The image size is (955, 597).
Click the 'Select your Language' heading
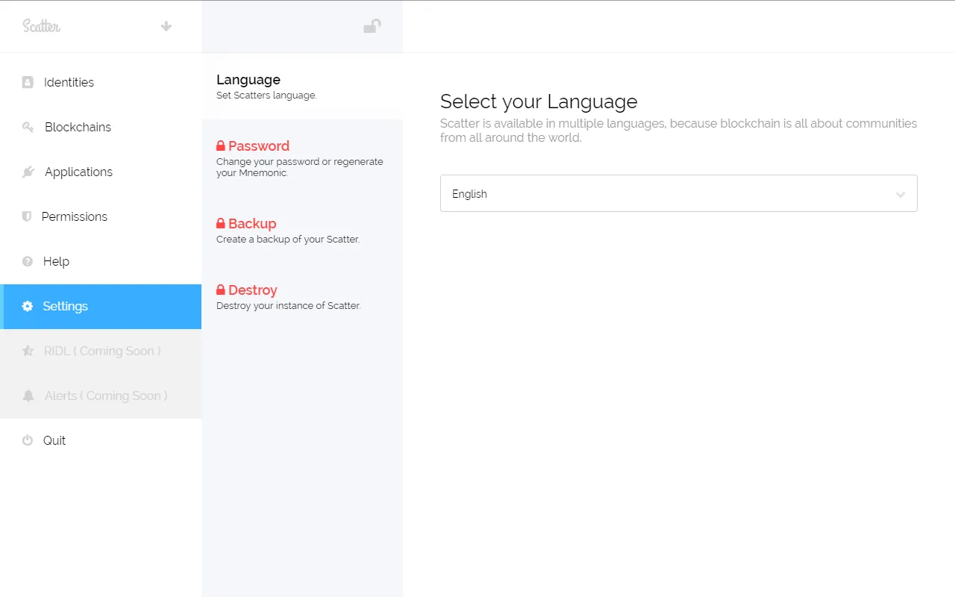click(539, 101)
